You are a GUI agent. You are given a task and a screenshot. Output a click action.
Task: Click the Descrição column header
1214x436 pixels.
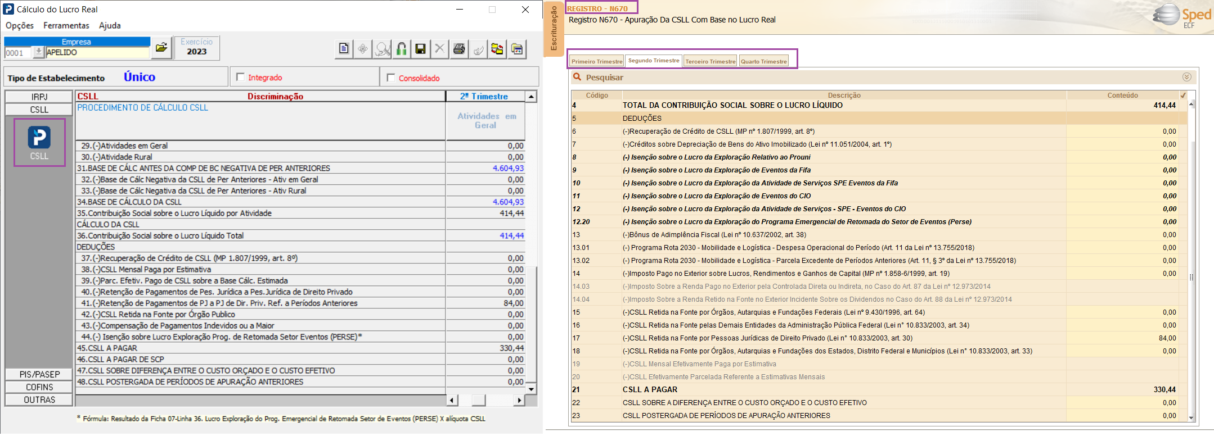click(x=844, y=95)
